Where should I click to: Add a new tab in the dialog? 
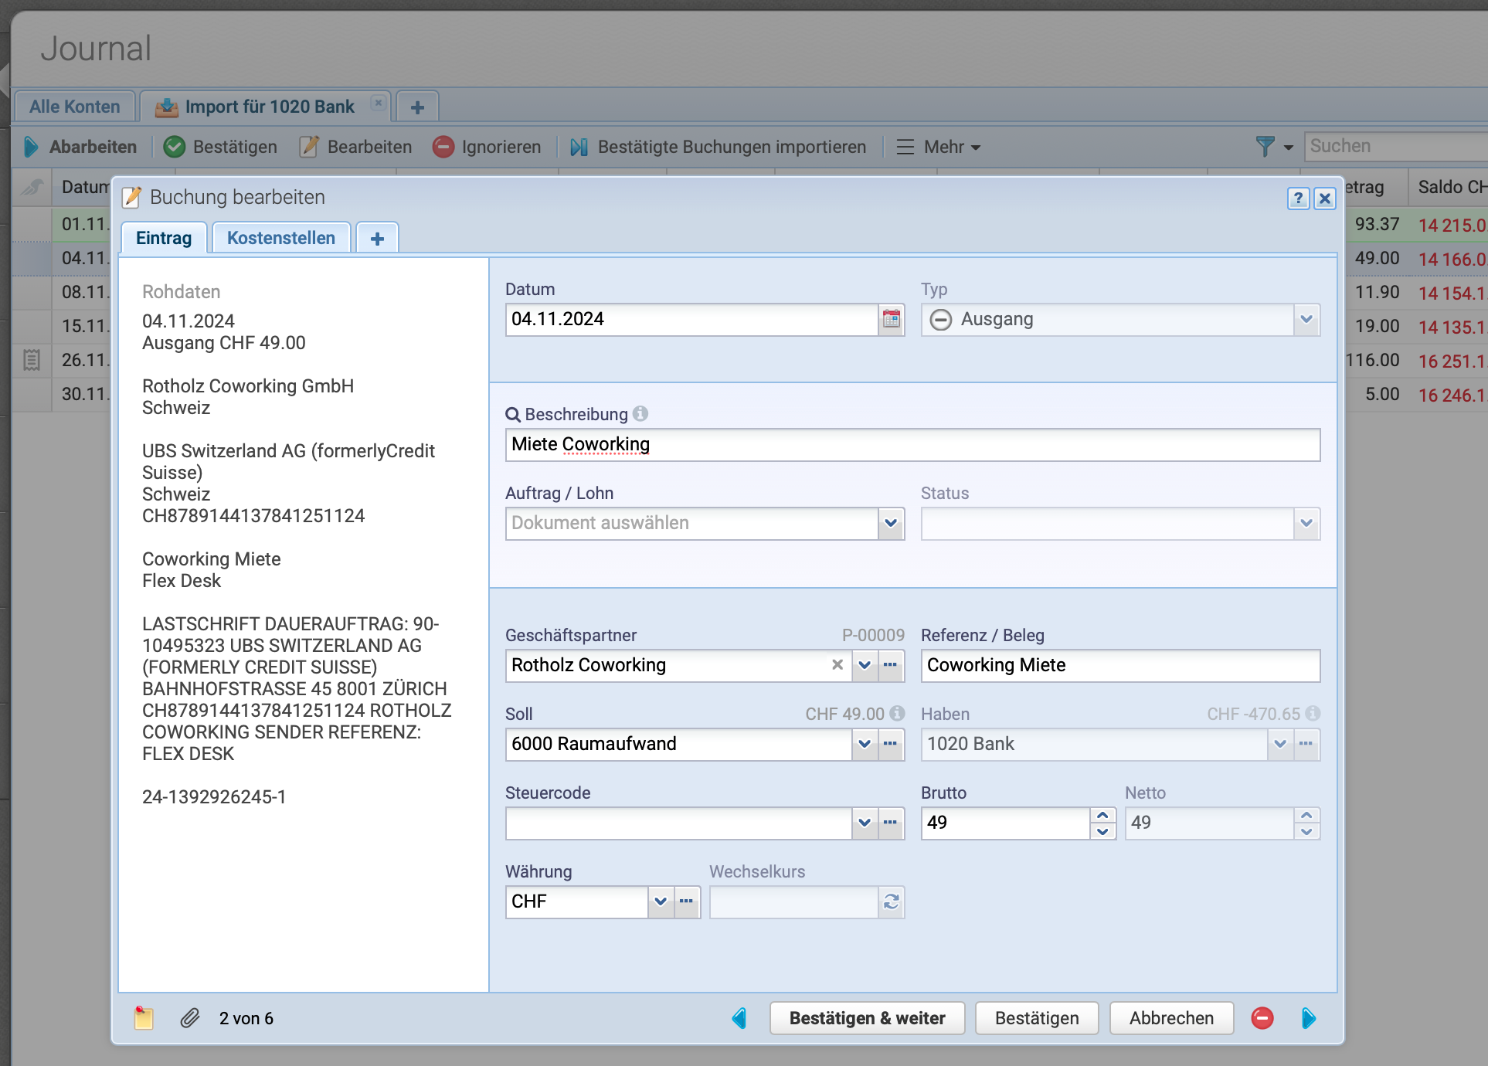377,238
